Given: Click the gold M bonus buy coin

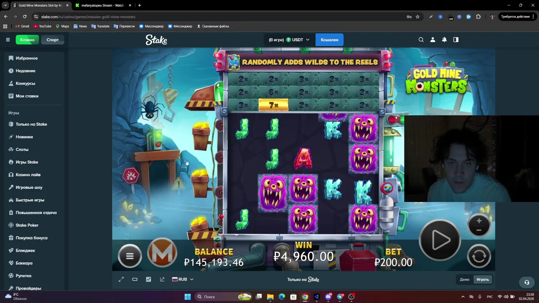Looking at the screenshot, I should (162, 252).
